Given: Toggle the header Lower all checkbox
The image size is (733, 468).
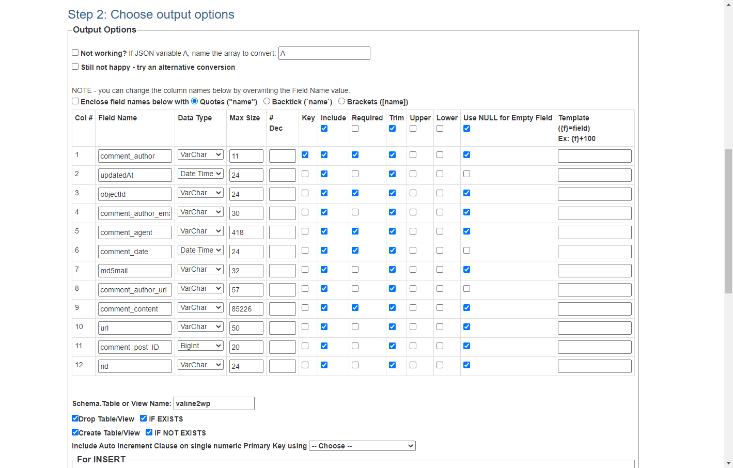Looking at the screenshot, I should tap(440, 129).
